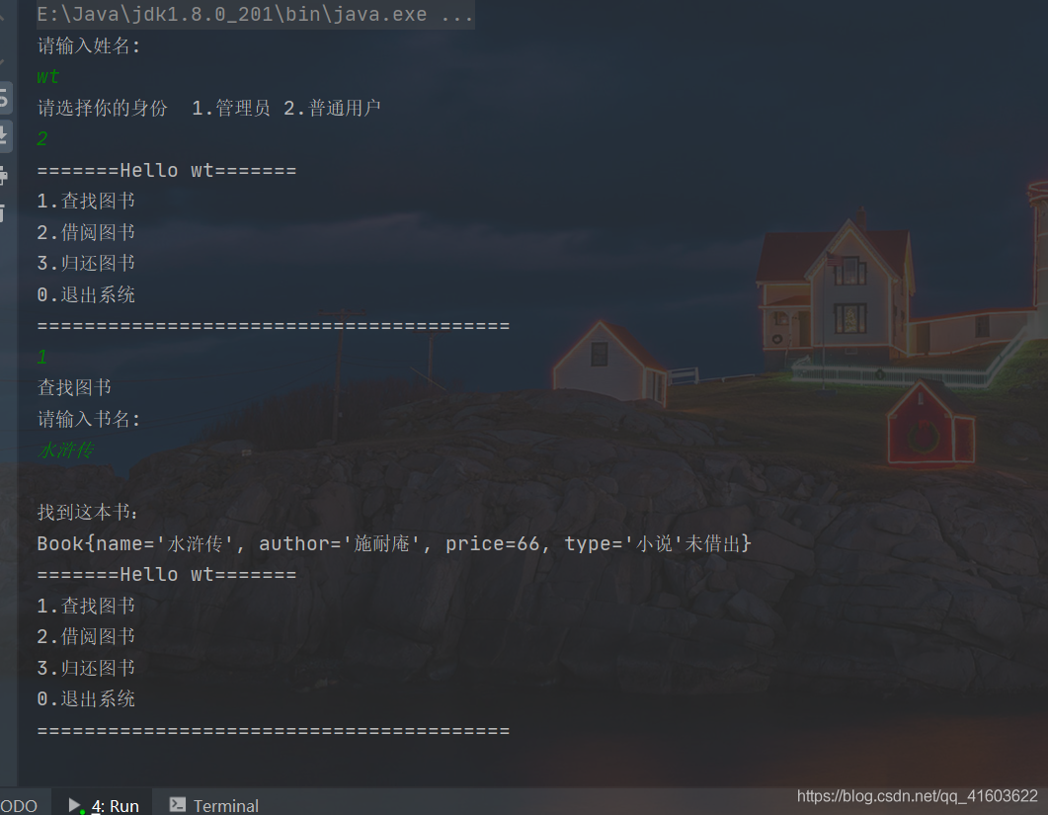
Task: Click the green italic input '水浒传'
Action: click(66, 449)
